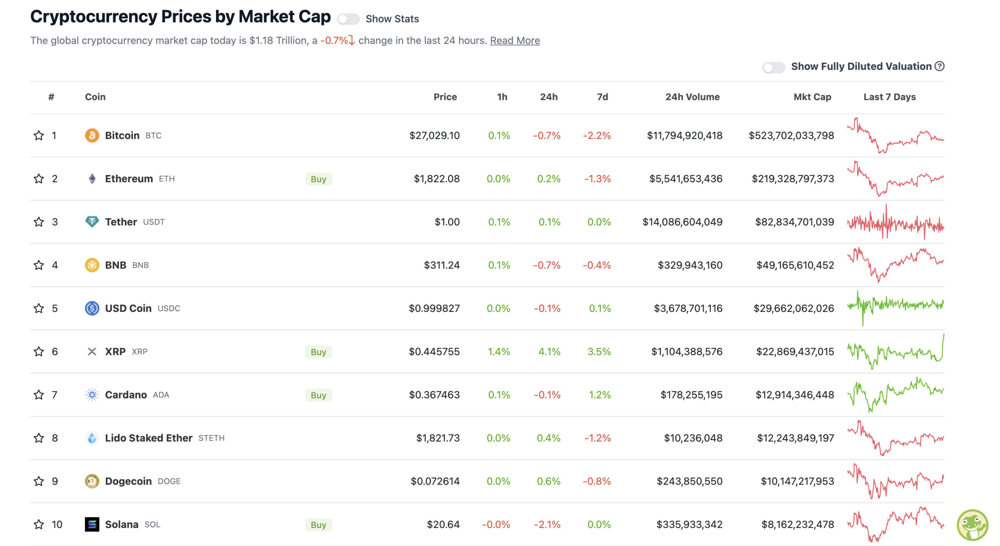1000x546 pixels.
Task: Sort by 1h change column
Action: [502, 97]
